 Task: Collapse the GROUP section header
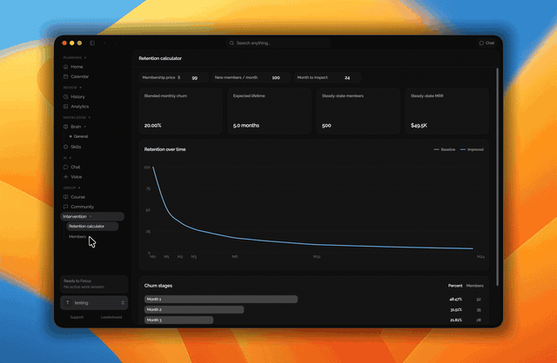(x=71, y=188)
